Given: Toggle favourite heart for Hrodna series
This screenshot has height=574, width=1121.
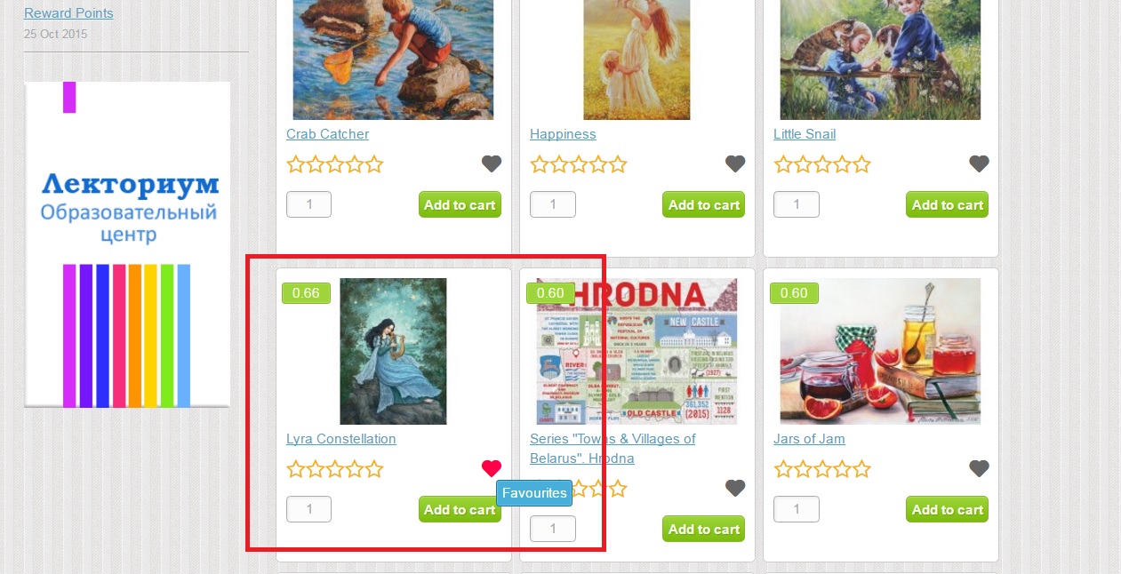Looking at the screenshot, I should (x=735, y=488).
